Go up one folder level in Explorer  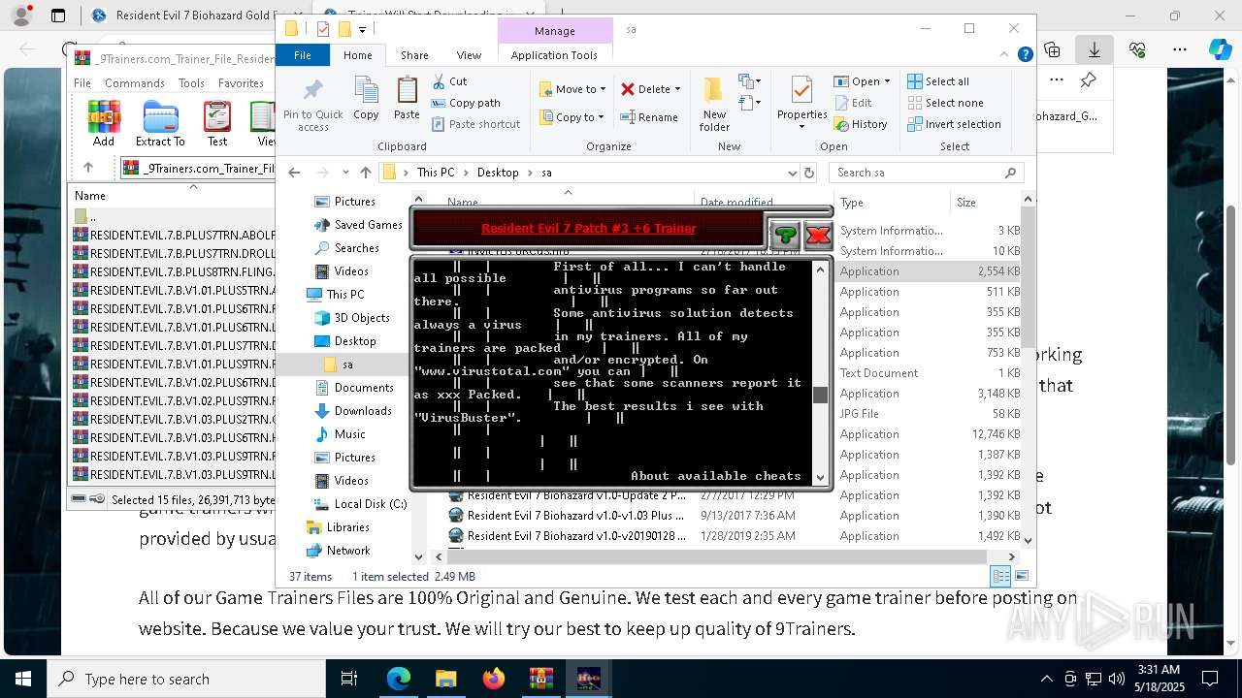365,173
